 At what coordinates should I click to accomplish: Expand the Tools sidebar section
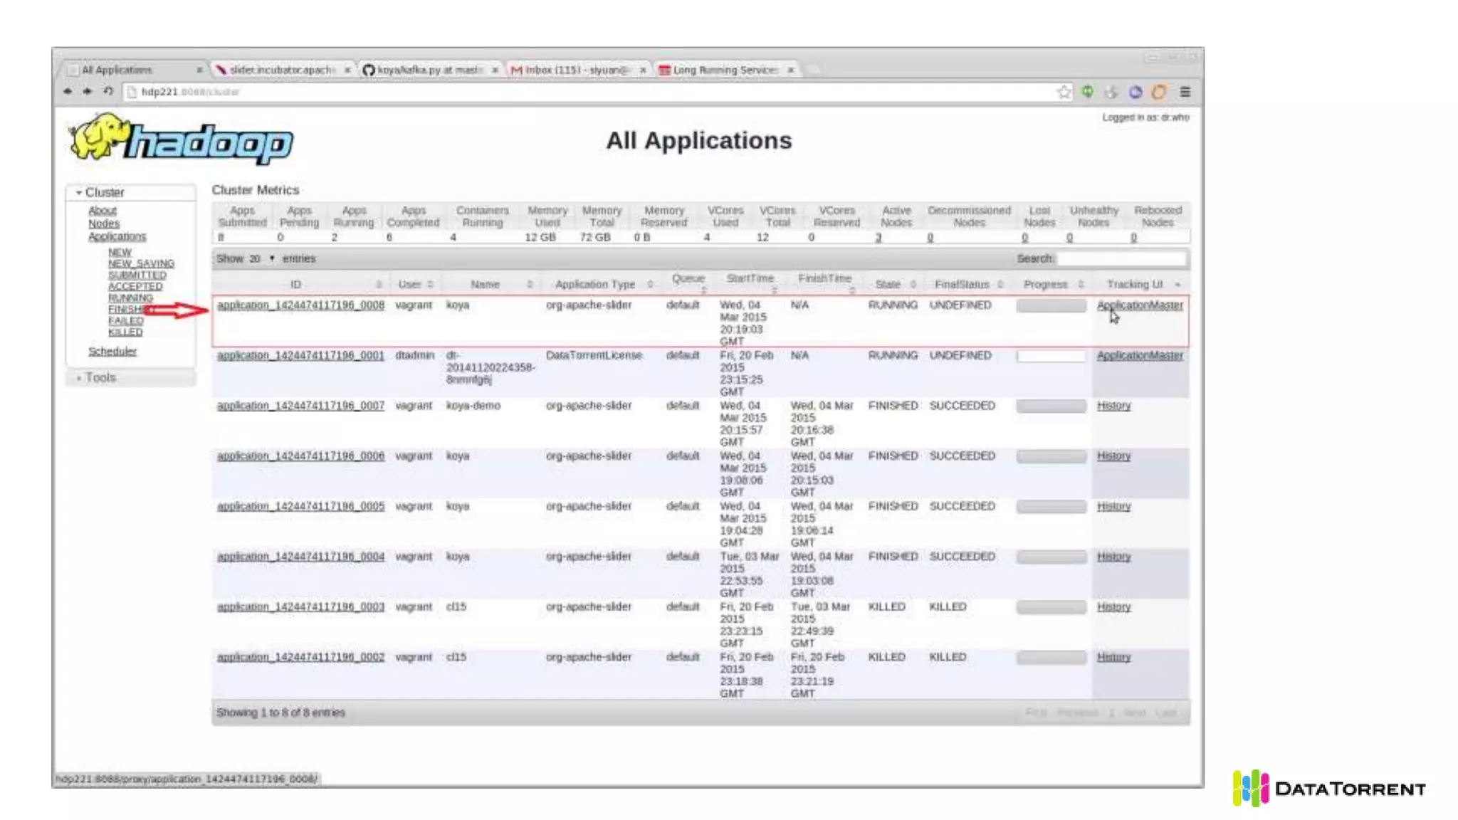tap(100, 378)
